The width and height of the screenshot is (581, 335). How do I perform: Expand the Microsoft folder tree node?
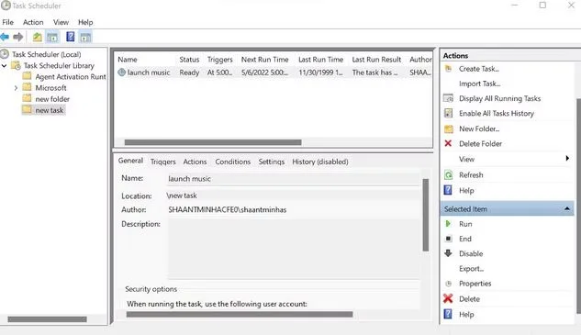click(16, 88)
